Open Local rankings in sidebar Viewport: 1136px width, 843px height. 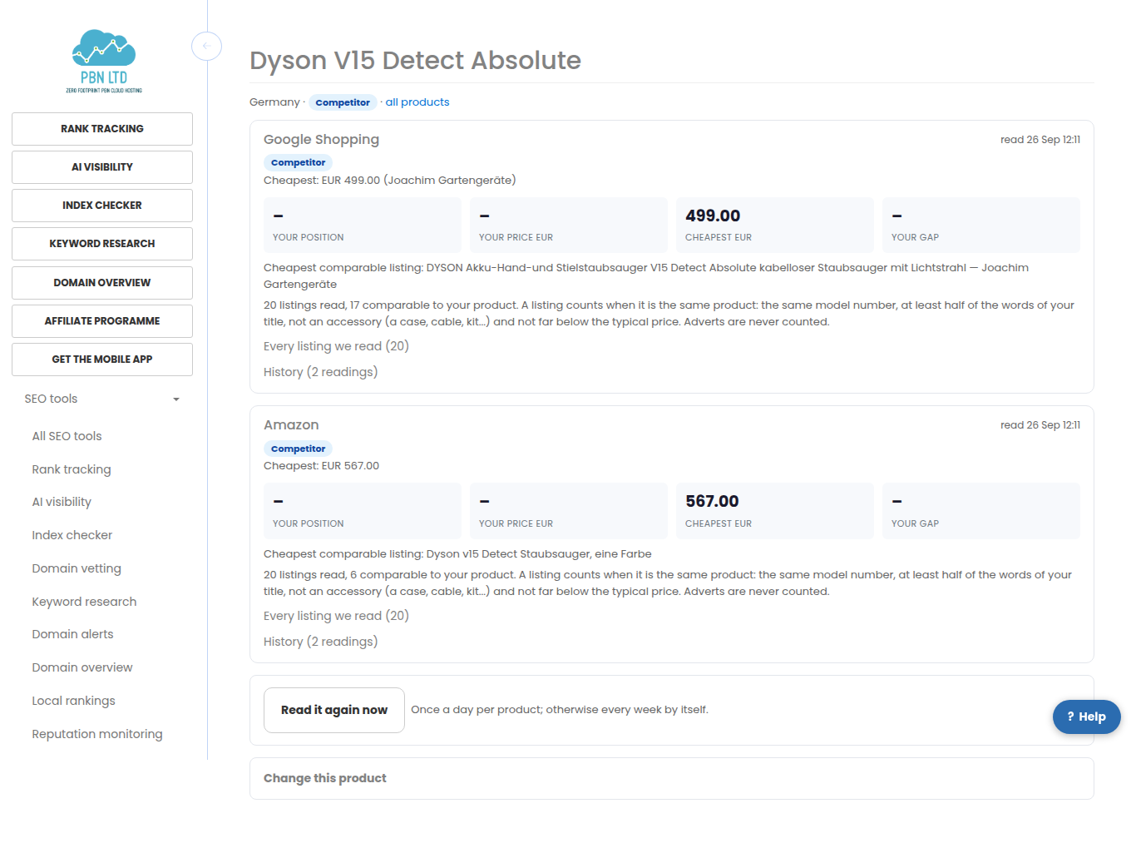pyautogui.click(x=73, y=701)
